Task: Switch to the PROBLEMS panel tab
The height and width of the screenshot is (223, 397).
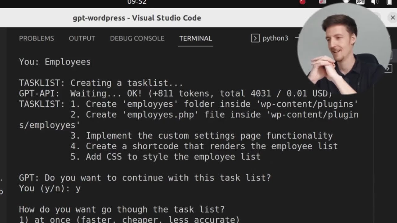Action: pyautogui.click(x=36, y=38)
